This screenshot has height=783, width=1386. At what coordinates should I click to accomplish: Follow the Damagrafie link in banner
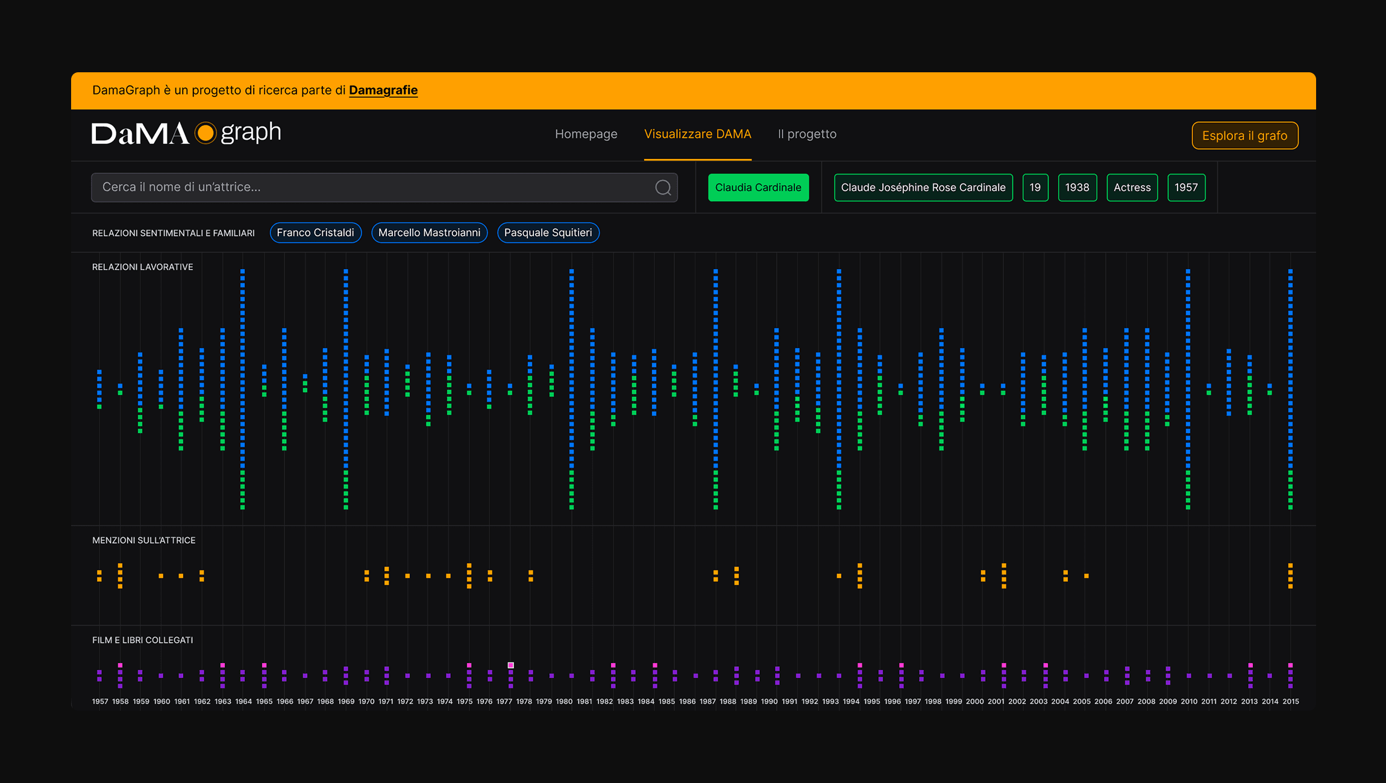[383, 90]
